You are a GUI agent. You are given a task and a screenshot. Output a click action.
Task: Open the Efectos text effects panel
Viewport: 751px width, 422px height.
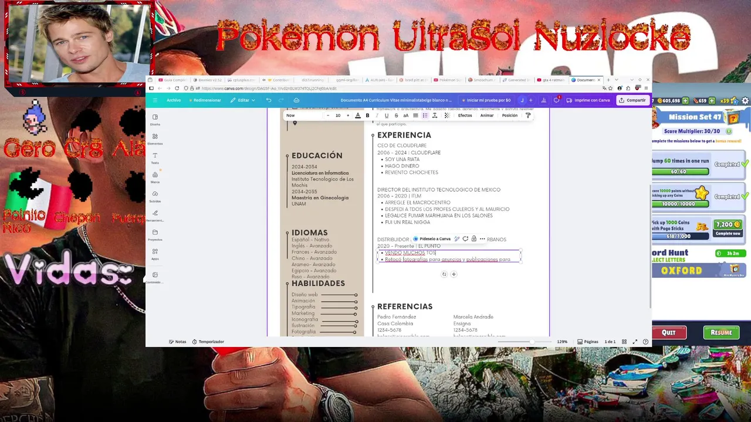465,115
